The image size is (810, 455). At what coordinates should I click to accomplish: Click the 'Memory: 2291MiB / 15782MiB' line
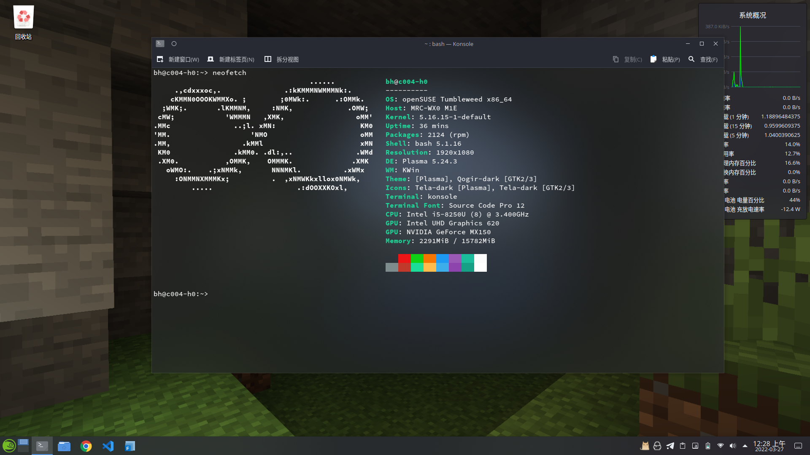pyautogui.click(x=440, y=241)
